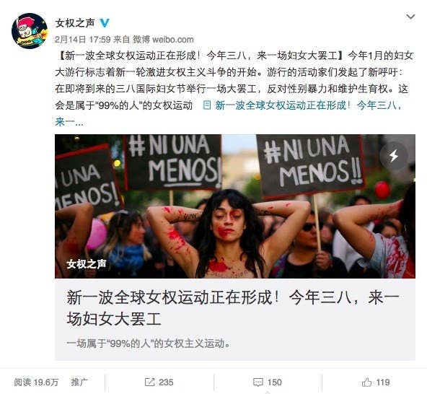
Task: Click the 女权之声 watermark on the photo
Action: (x=87, y=264)
